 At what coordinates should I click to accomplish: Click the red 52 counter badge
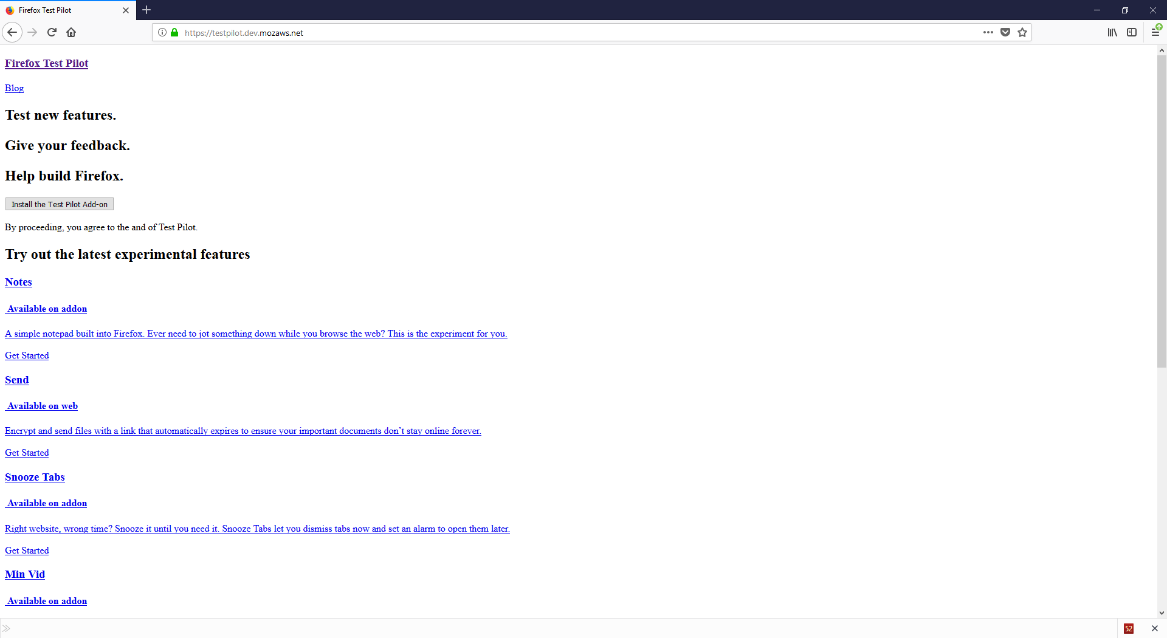(1129, 628)
